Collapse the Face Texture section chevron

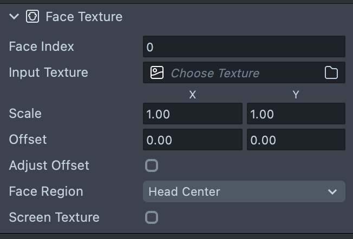coord(14,17)
